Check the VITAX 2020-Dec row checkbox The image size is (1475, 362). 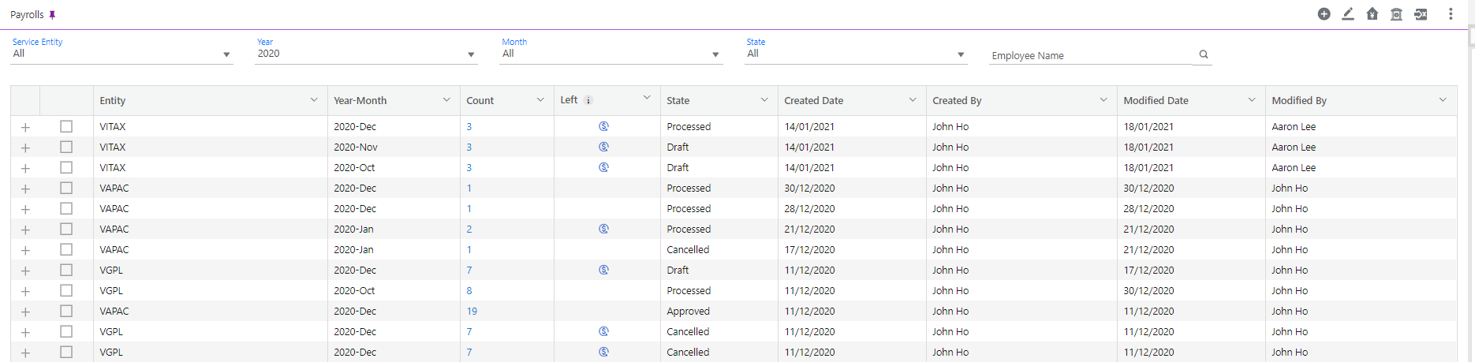66,126
